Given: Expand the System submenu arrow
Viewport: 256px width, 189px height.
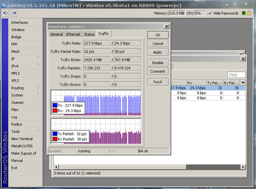Looking at the screenshot, I should 39,94.
